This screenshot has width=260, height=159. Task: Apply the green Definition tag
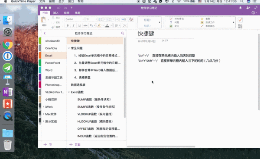(171, 26)
